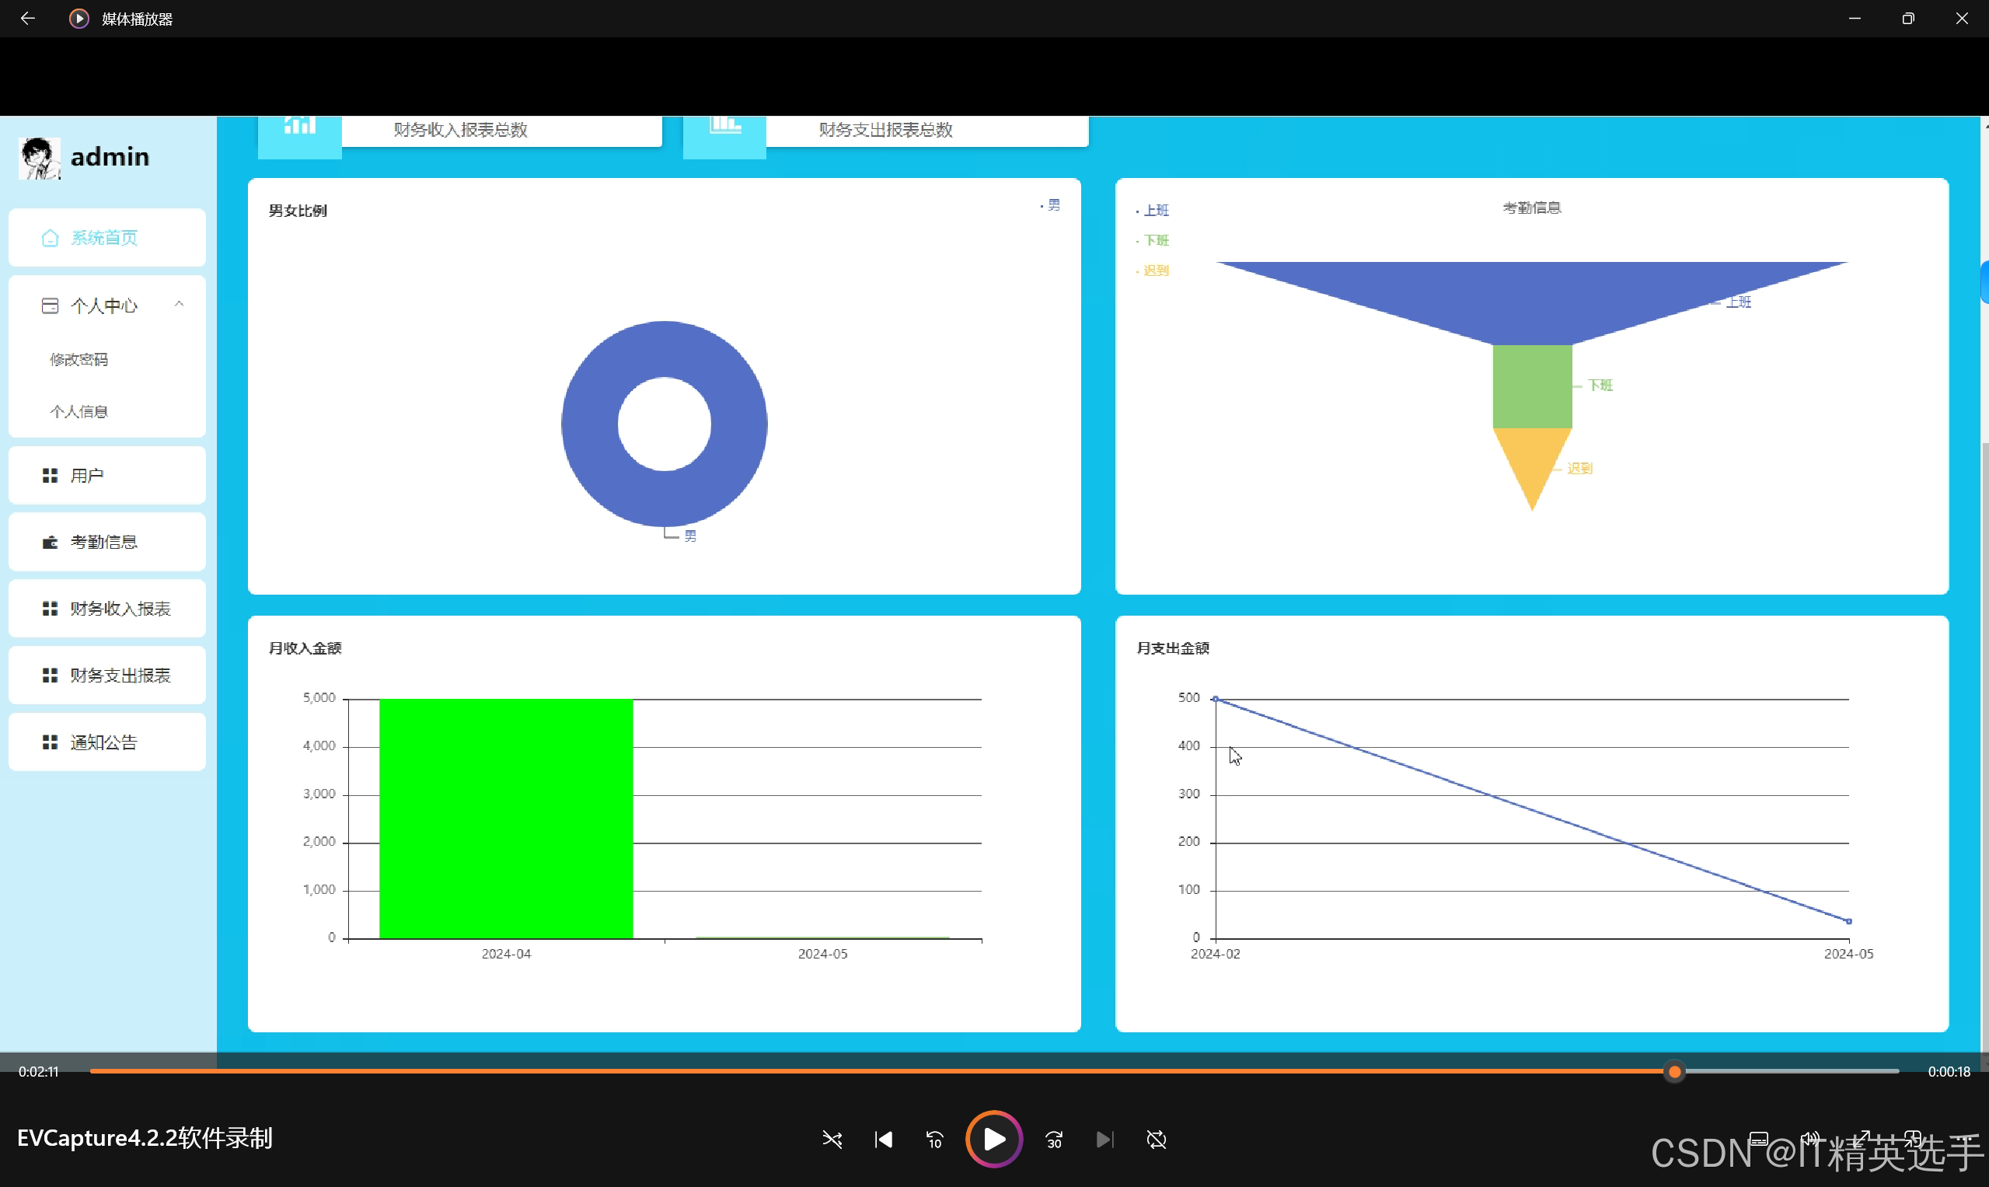Toggle remaining time display
The image size is (1989, 1187).
[x=1949, y=1071]
